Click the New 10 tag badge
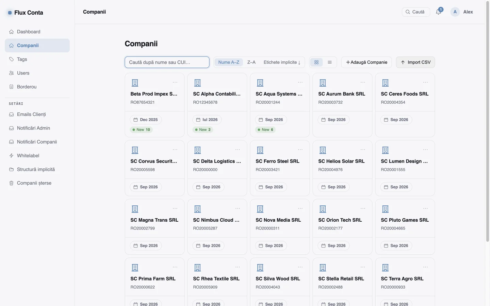Viewport: 490px width, 306px height. pos(142,130)
